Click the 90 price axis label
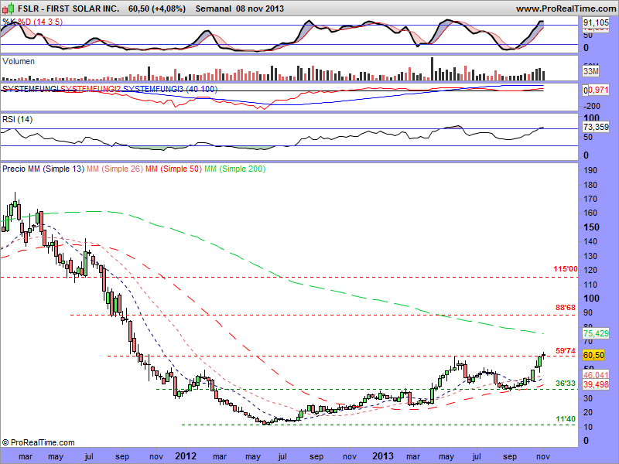 point(588,312)
